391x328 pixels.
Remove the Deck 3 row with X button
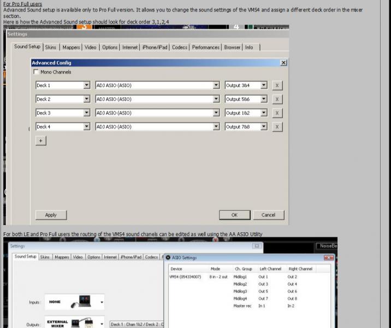277,113
